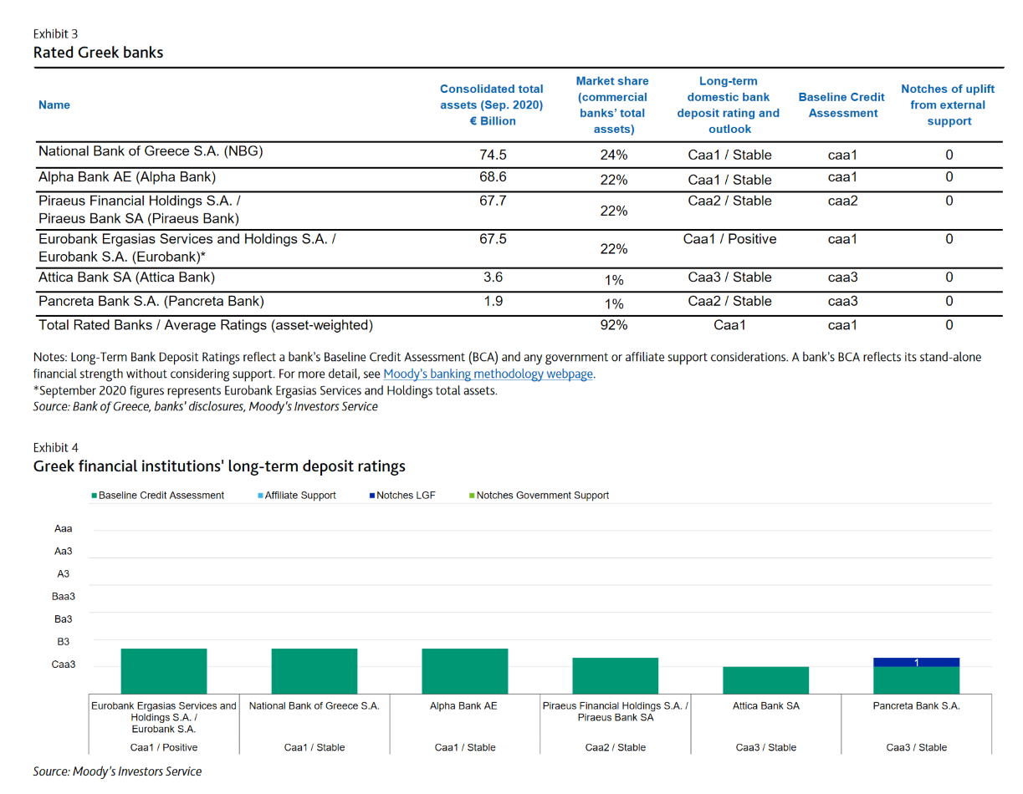Click the "92%" total market share cell
This screenshot has height=794, width=1023.
[614, 325]
